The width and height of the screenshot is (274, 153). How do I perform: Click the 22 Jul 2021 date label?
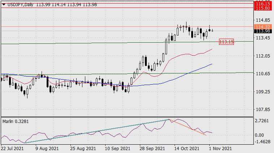pyautogui.click(x=12, y=149)
